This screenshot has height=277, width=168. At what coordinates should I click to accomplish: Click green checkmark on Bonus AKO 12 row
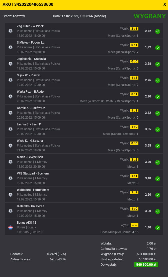pos(158,228)
